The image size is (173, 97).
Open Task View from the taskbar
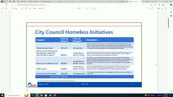click(x=32, y=95)
